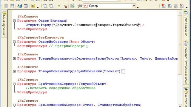
Task: Click the red P() procedure icon in the combo
Action: pyautogui.click(x=86, y=6)
